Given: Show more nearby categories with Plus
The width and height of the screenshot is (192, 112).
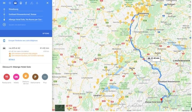Looking at the screenshot, I should [45, 77].
